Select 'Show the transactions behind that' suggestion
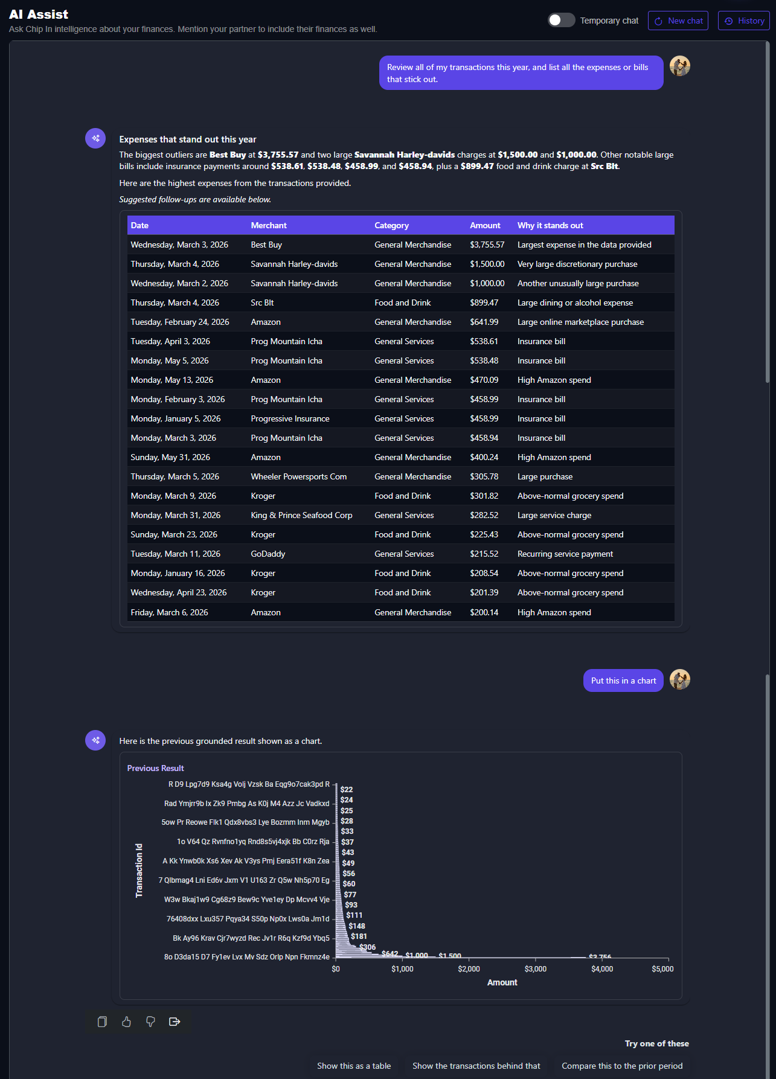This screenshot has height=1079, width=776. coord(476,1066)
